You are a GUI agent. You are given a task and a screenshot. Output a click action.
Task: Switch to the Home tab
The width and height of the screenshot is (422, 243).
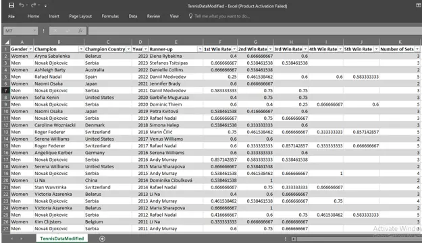[33, 16]
